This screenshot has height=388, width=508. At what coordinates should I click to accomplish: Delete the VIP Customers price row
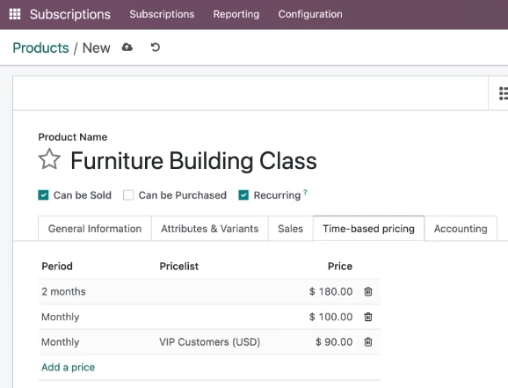click(x=367, y=342)
